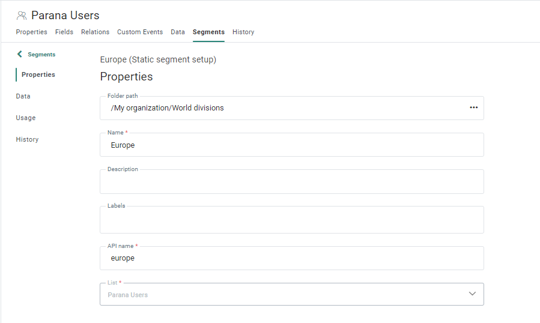
Task: Go to the Relations tab
Action: 95,32
